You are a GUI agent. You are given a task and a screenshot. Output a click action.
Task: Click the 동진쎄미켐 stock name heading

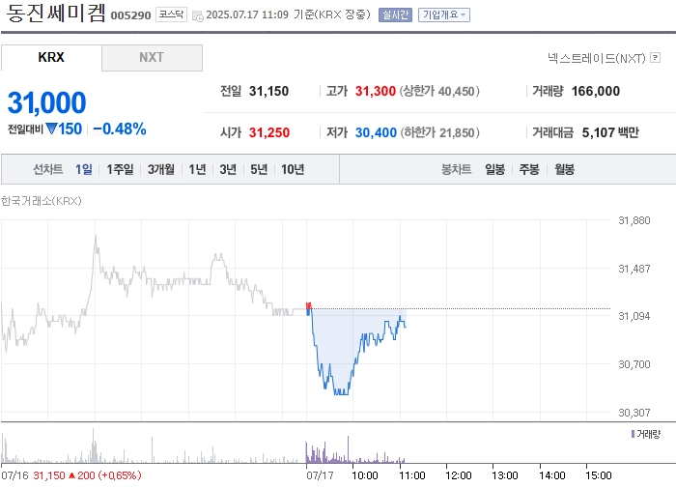[x=56, y=13]
